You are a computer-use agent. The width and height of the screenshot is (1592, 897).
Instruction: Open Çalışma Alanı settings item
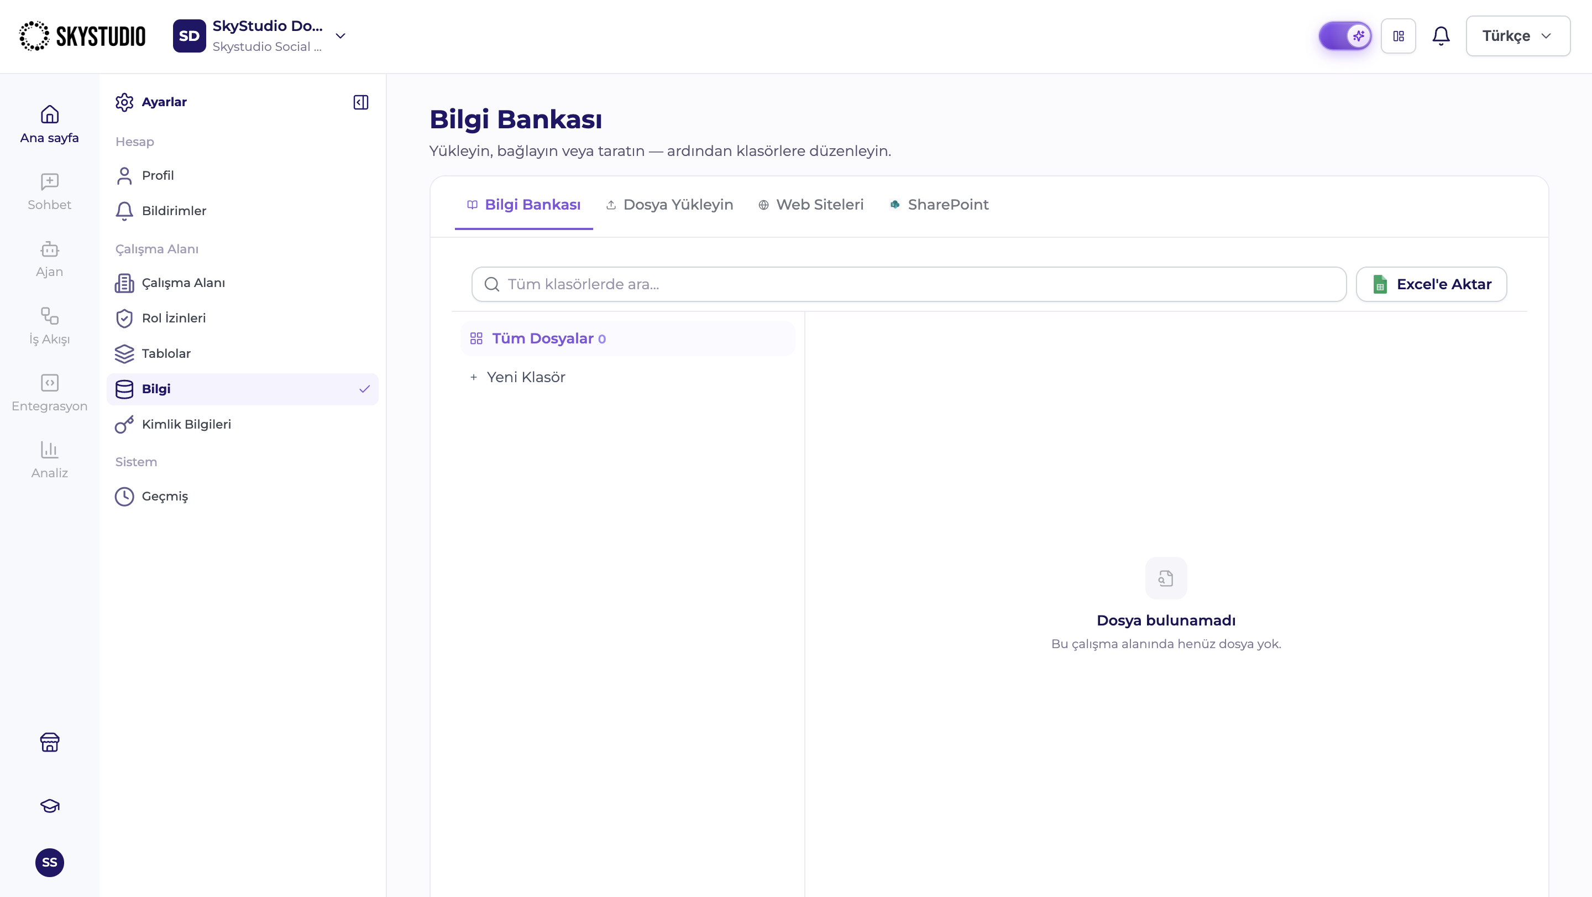click(242, 283)
